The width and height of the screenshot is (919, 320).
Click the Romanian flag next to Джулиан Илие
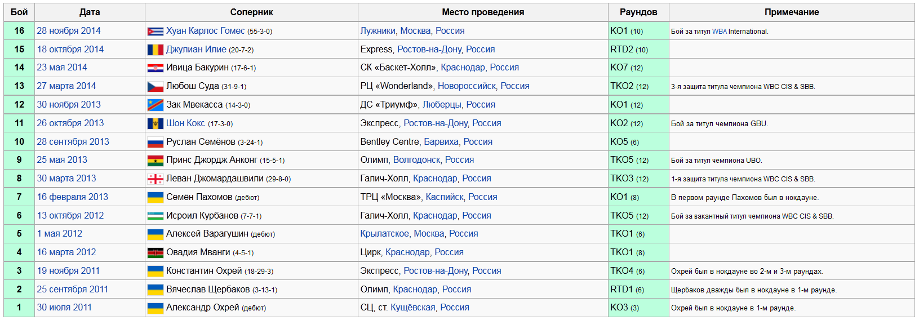click(155, 50)
